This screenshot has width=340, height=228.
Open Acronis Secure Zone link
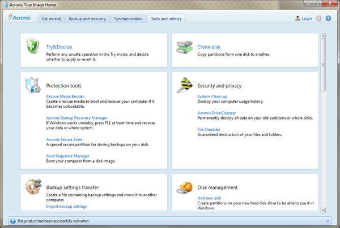point(64,139)
